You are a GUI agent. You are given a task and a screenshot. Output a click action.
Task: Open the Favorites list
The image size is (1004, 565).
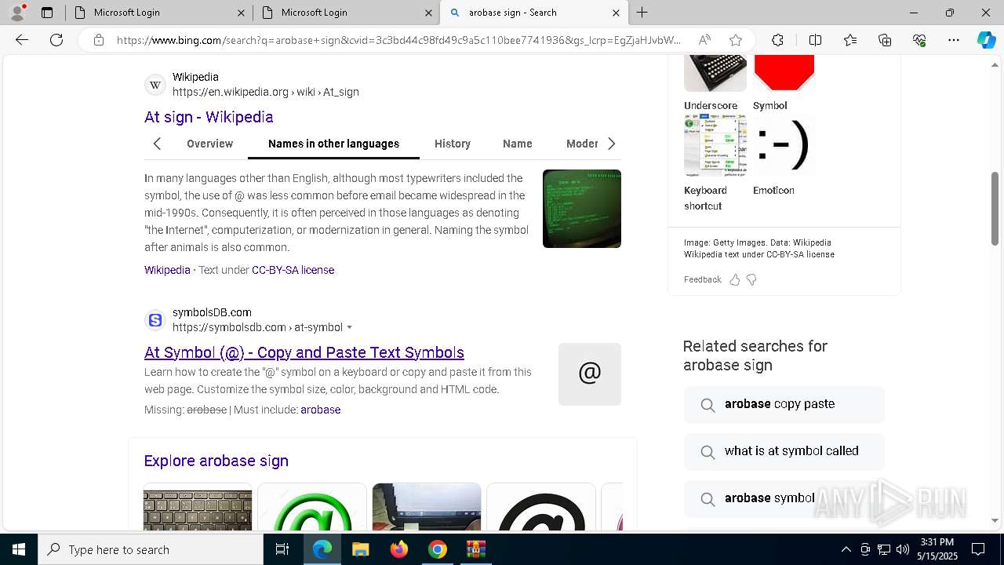pos(850,40)
